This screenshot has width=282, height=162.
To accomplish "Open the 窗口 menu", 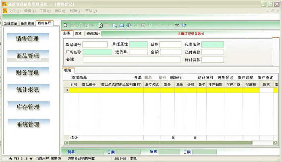I will (x=60, y=11).
